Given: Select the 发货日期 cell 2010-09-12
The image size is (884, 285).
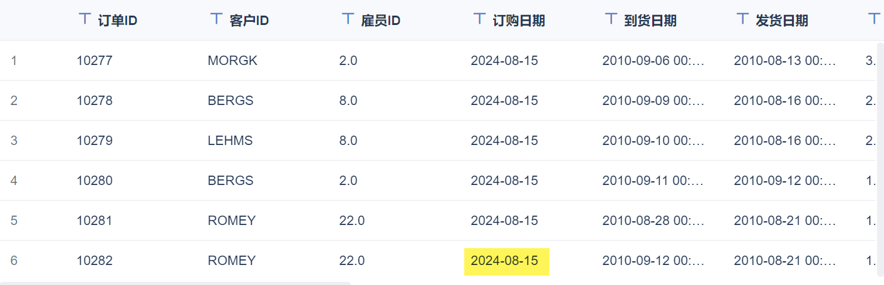Looking at the screenshot, I should tap(785, 181).
